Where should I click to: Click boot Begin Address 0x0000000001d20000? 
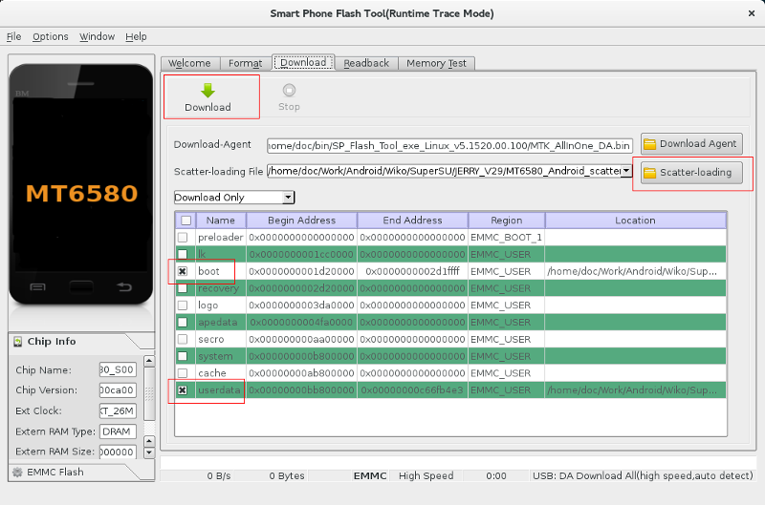pyautogui.click(x=301, y=271)
